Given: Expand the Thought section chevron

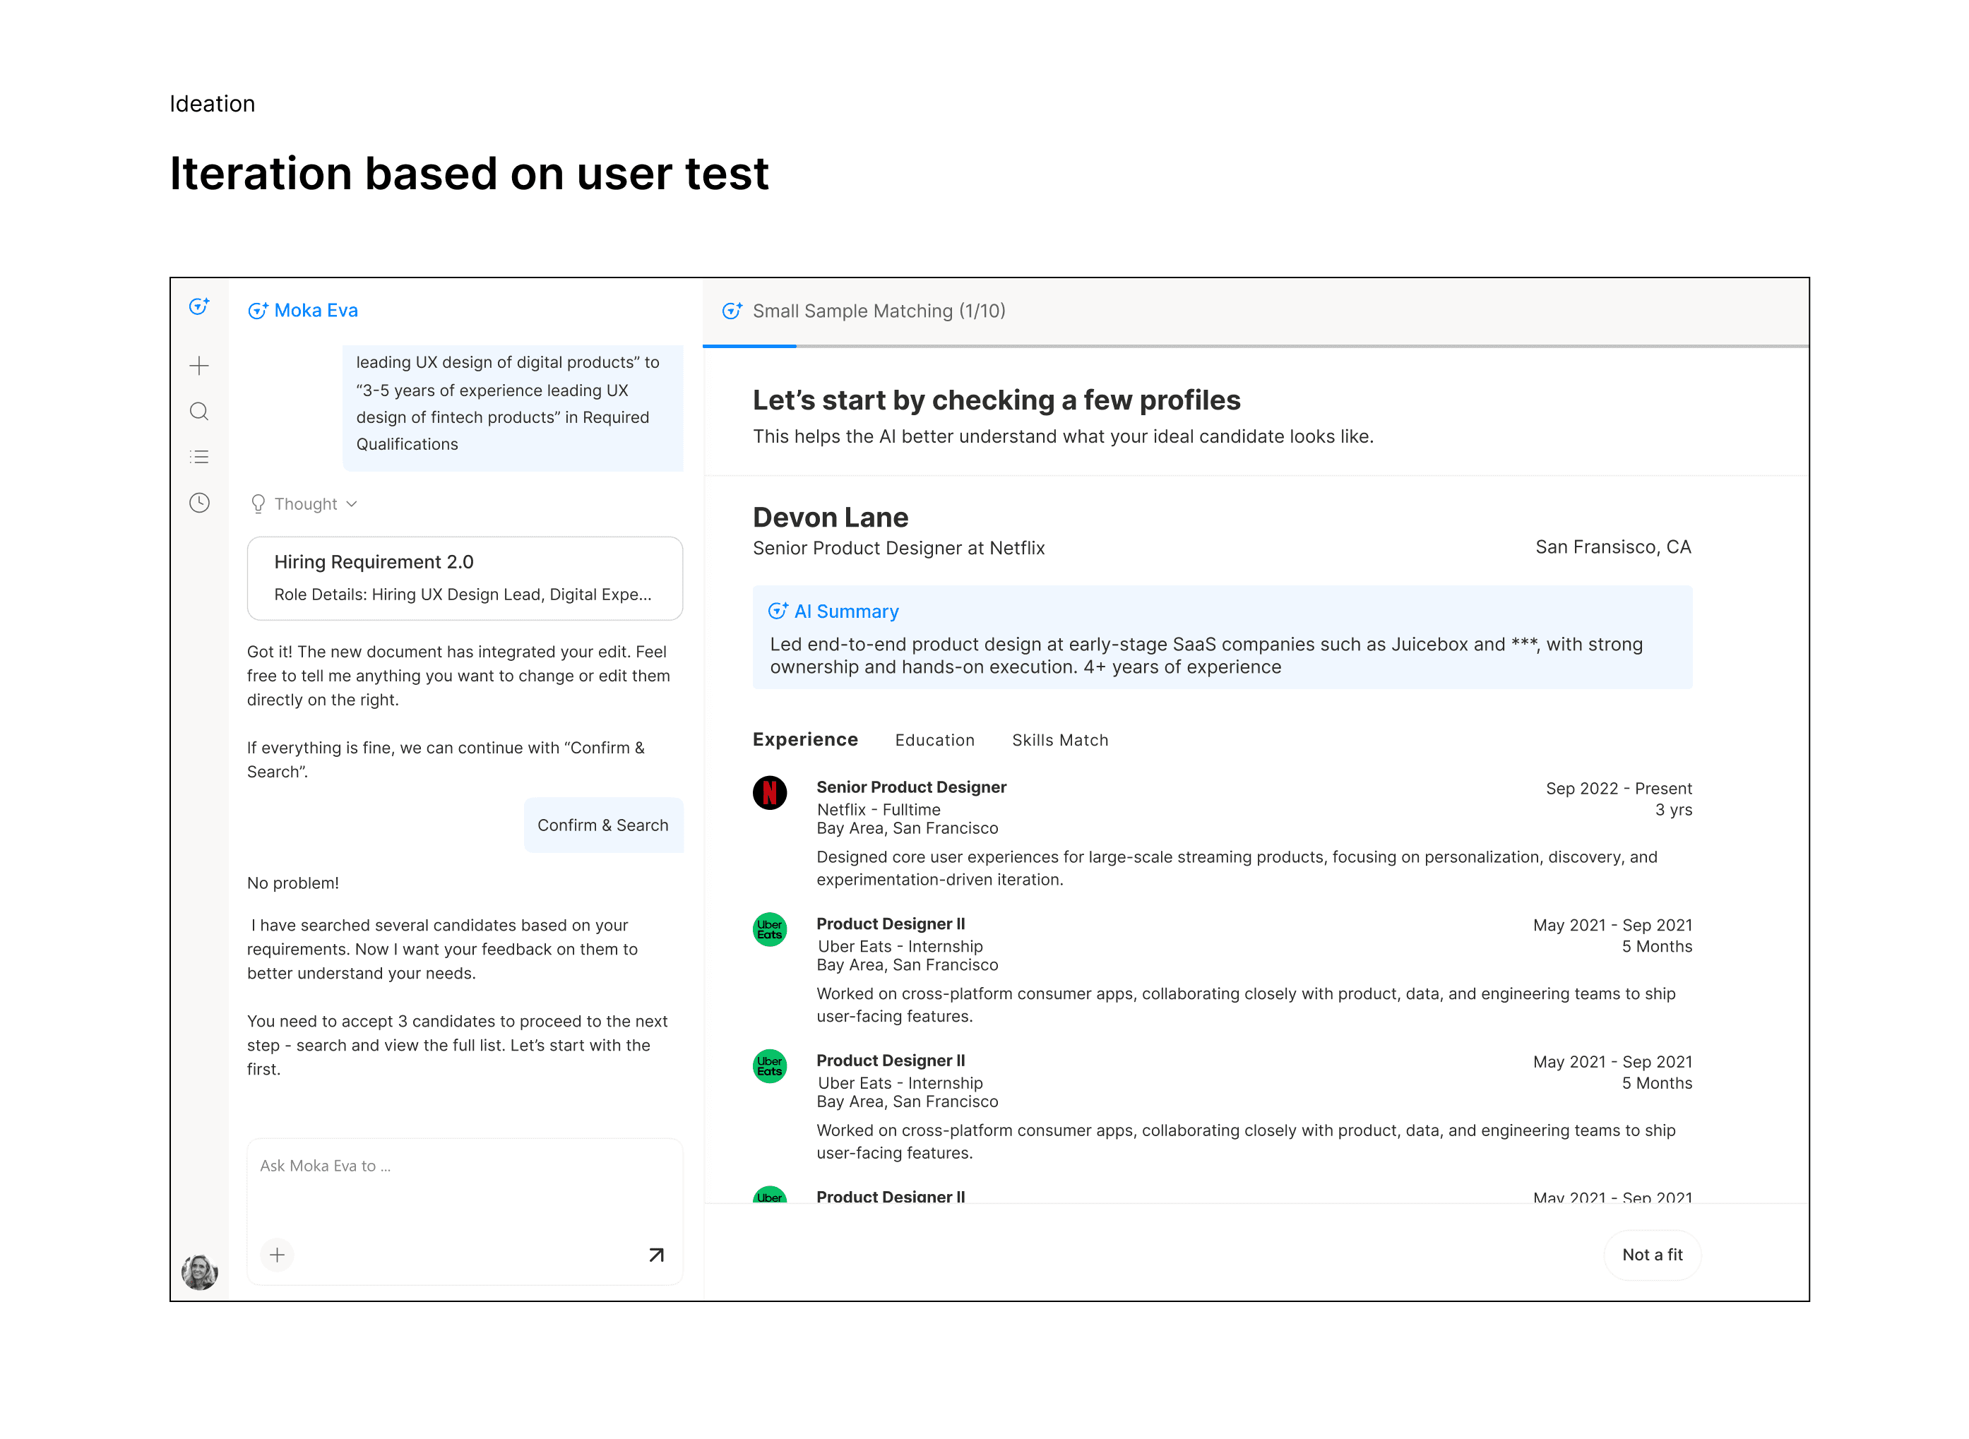Looking at the screenshot, I should click(x=352, y=504).
